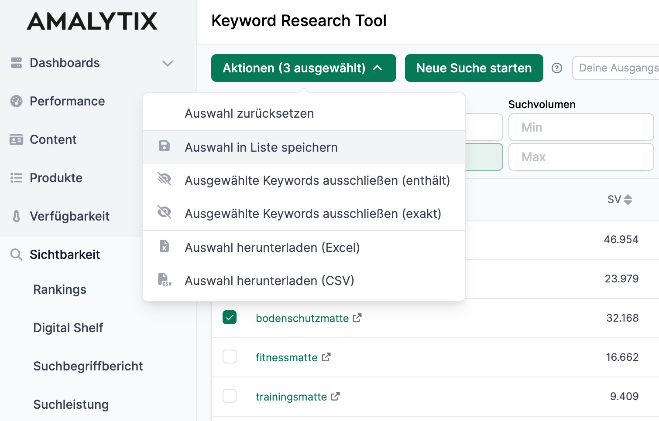Open external link icon next to bodenschutzmatte

(357, 318)
